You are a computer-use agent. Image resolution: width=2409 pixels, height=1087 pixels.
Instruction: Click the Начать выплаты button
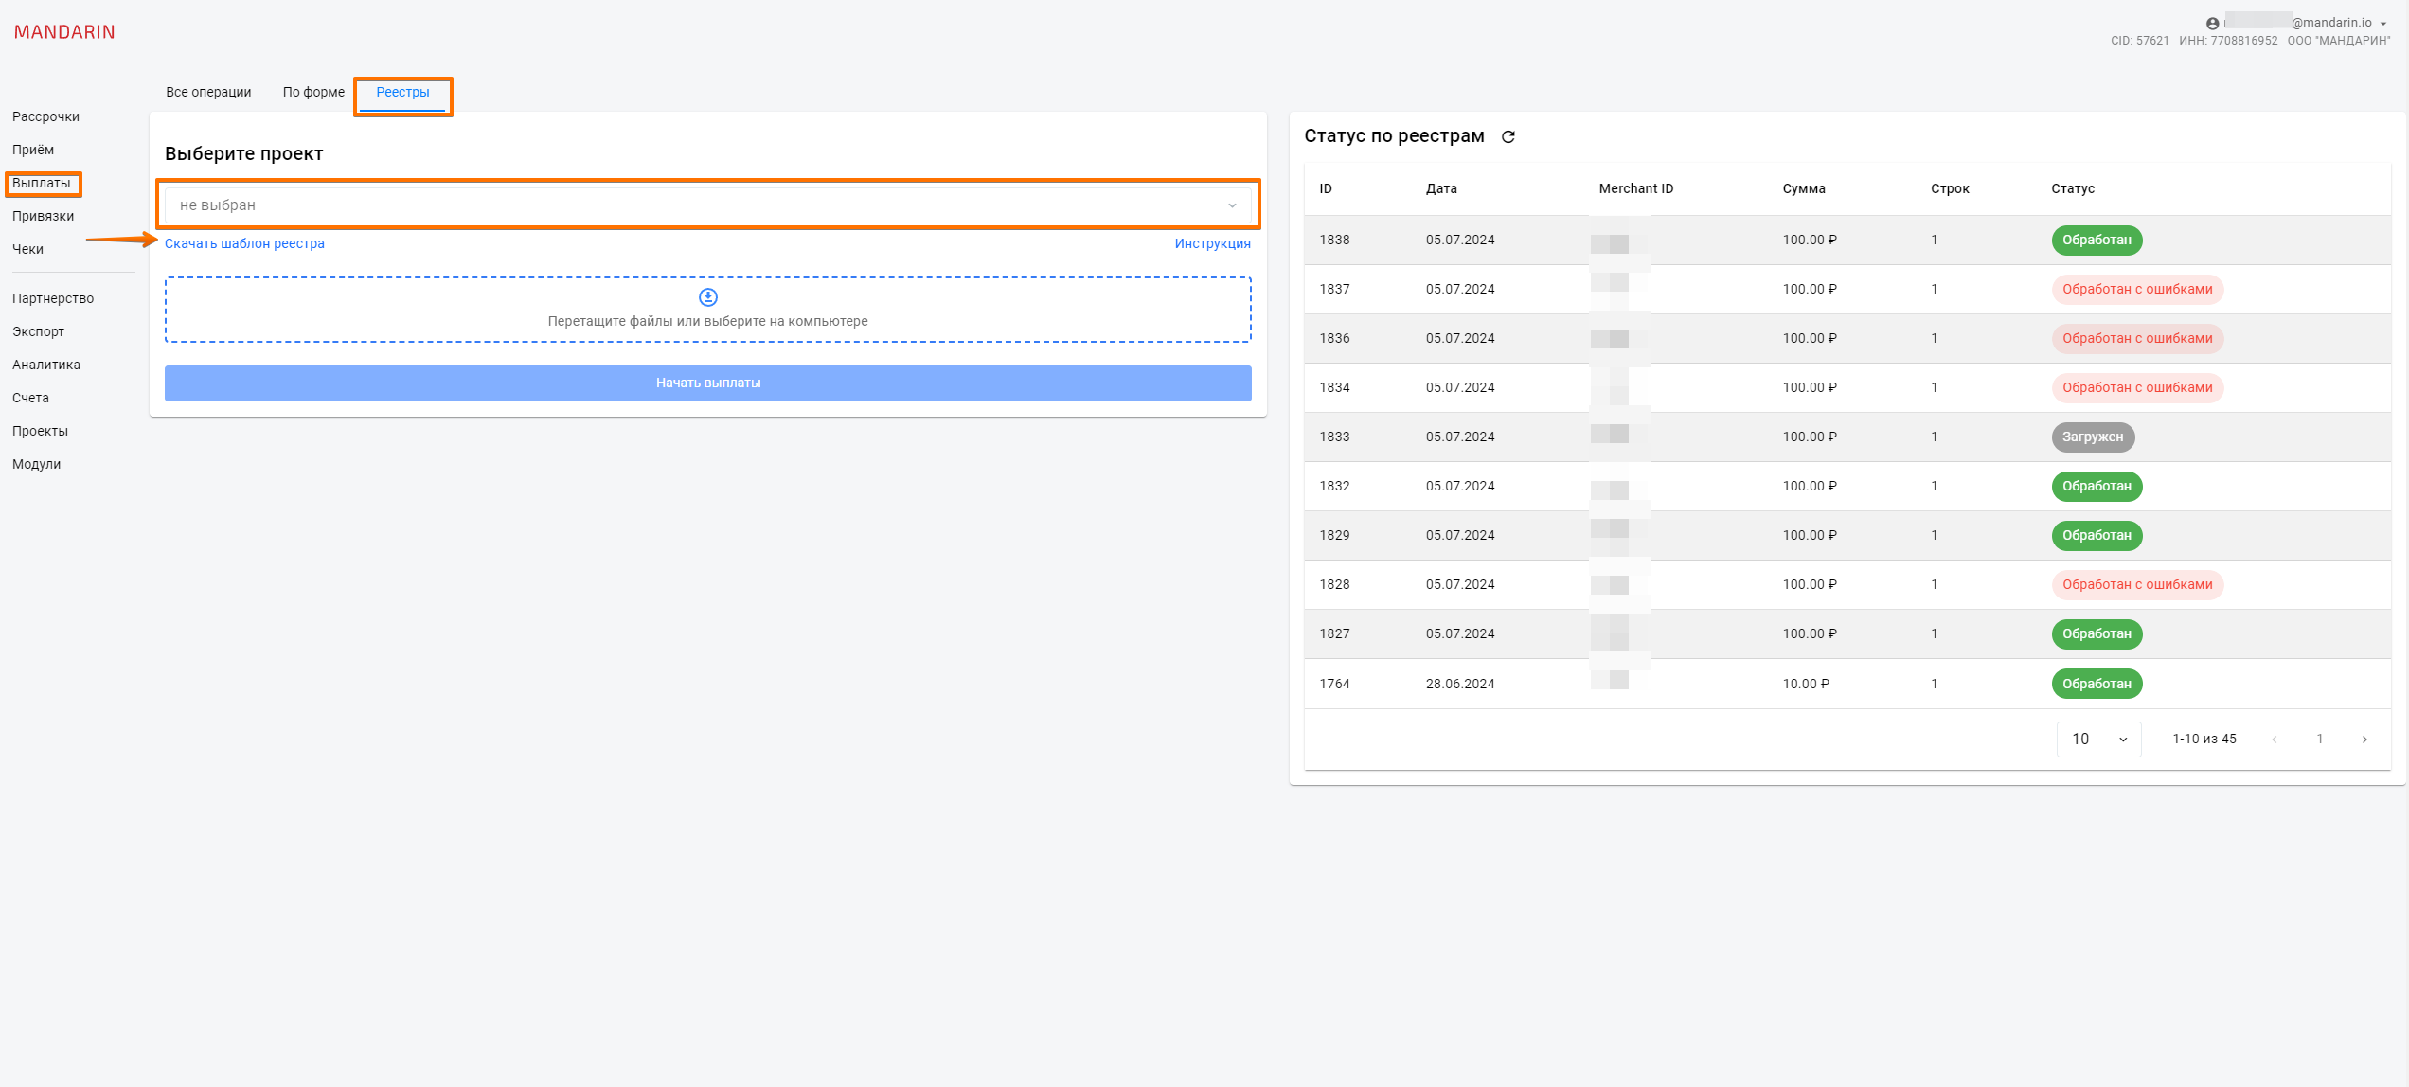tap(707, 383)
